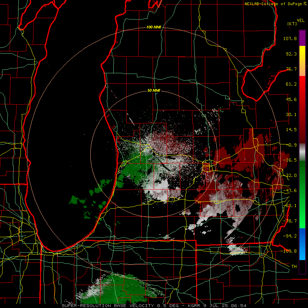Click the -16.5 legend value
Screen dimensions: 308x308
(x=290, y=160)
